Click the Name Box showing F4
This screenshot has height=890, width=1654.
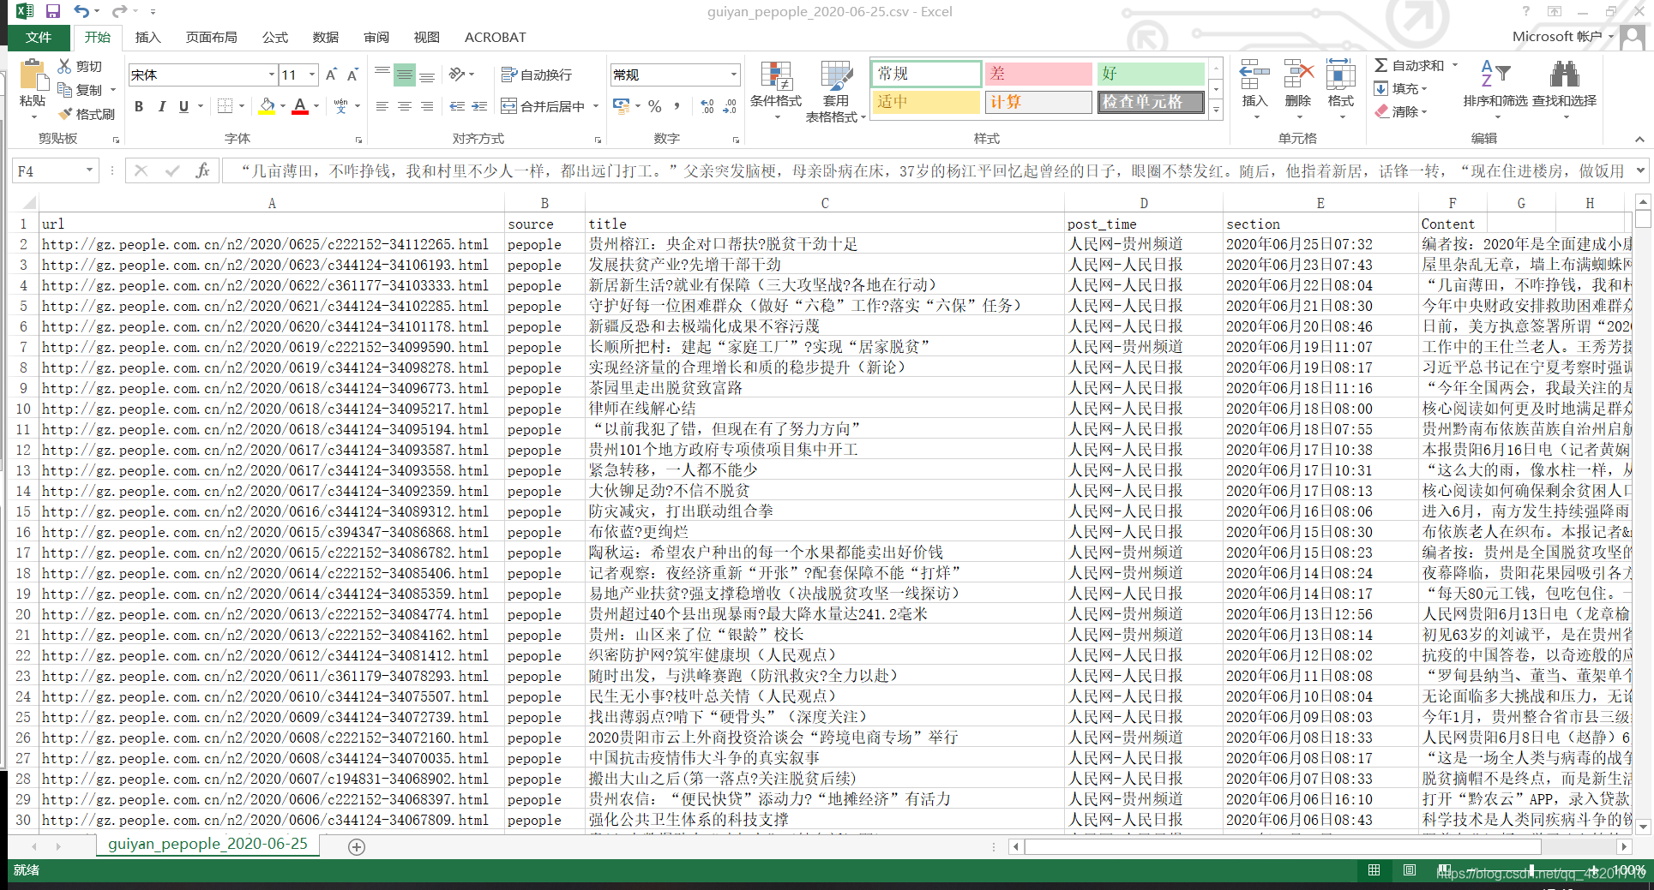pyautogui.click(x=48, y=170)
